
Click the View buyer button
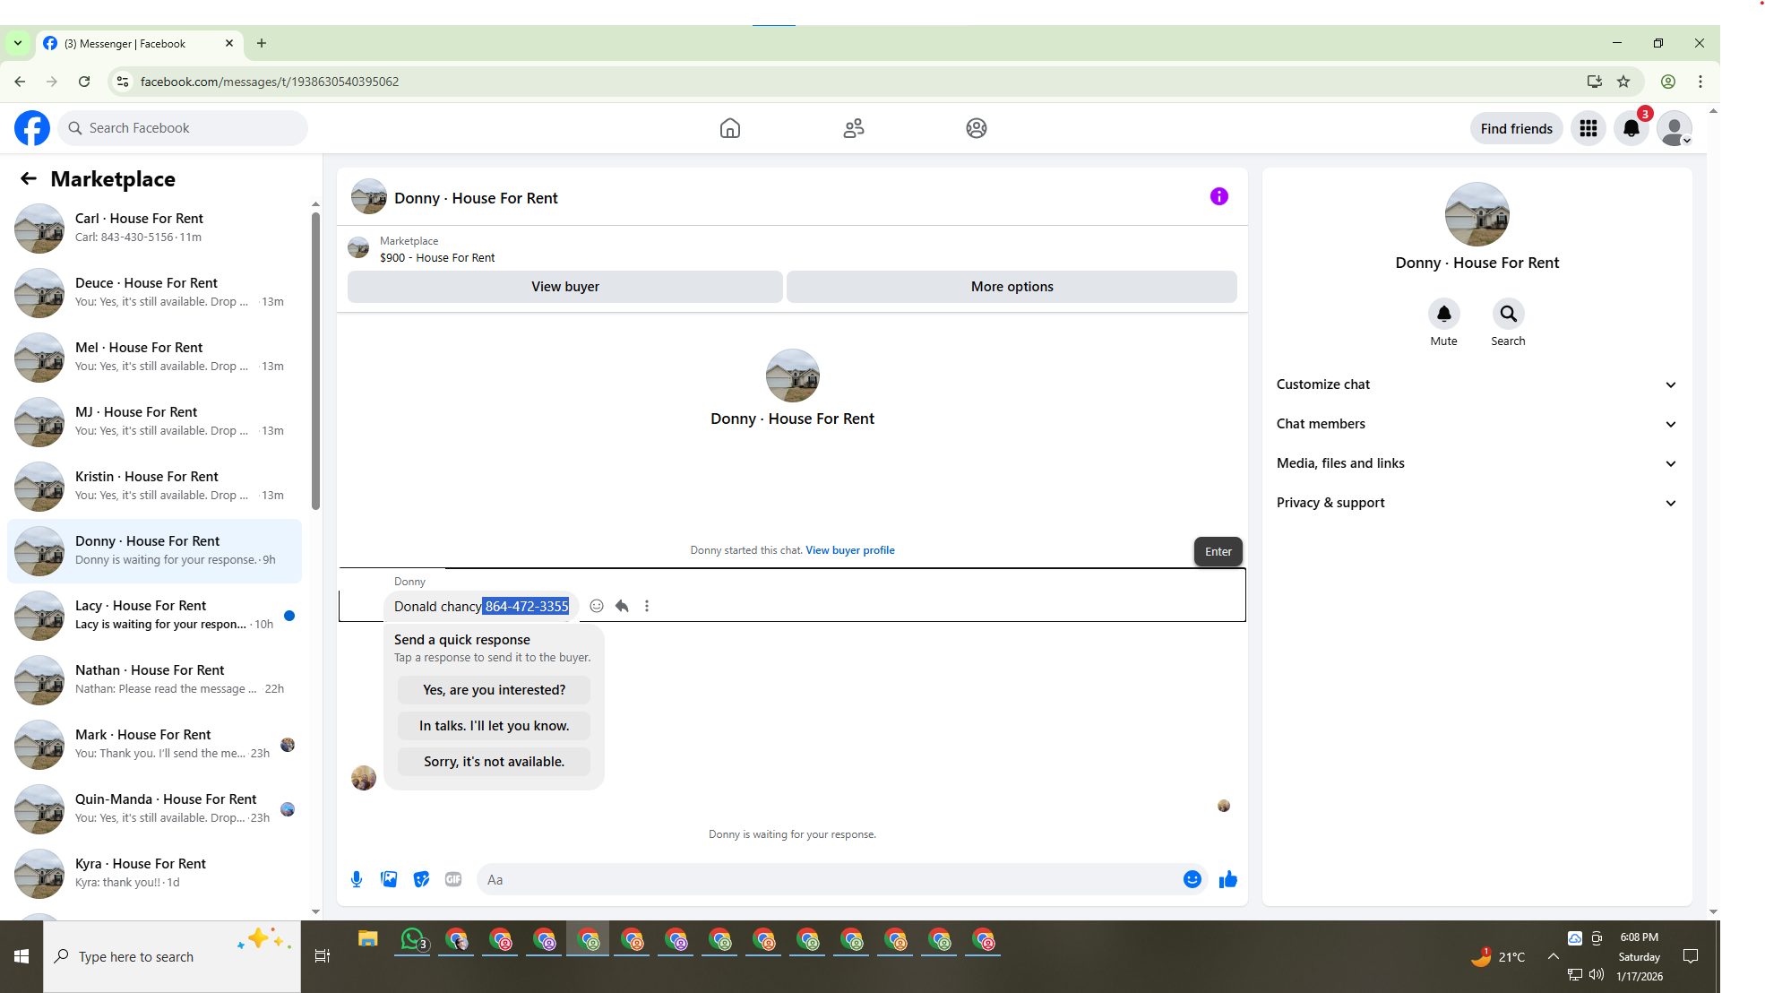(564, 287)
